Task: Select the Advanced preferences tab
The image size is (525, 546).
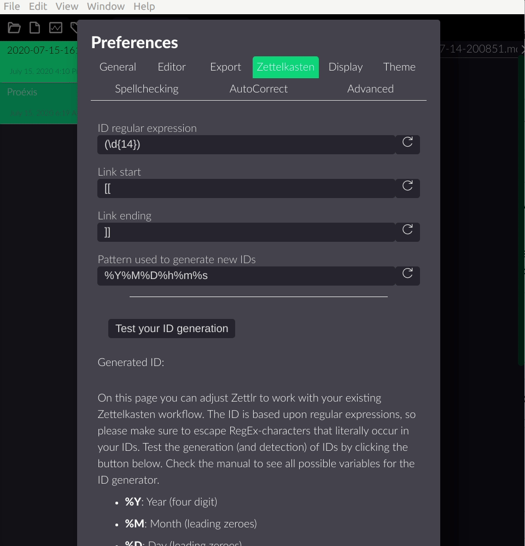Action: tap(370, 89)
